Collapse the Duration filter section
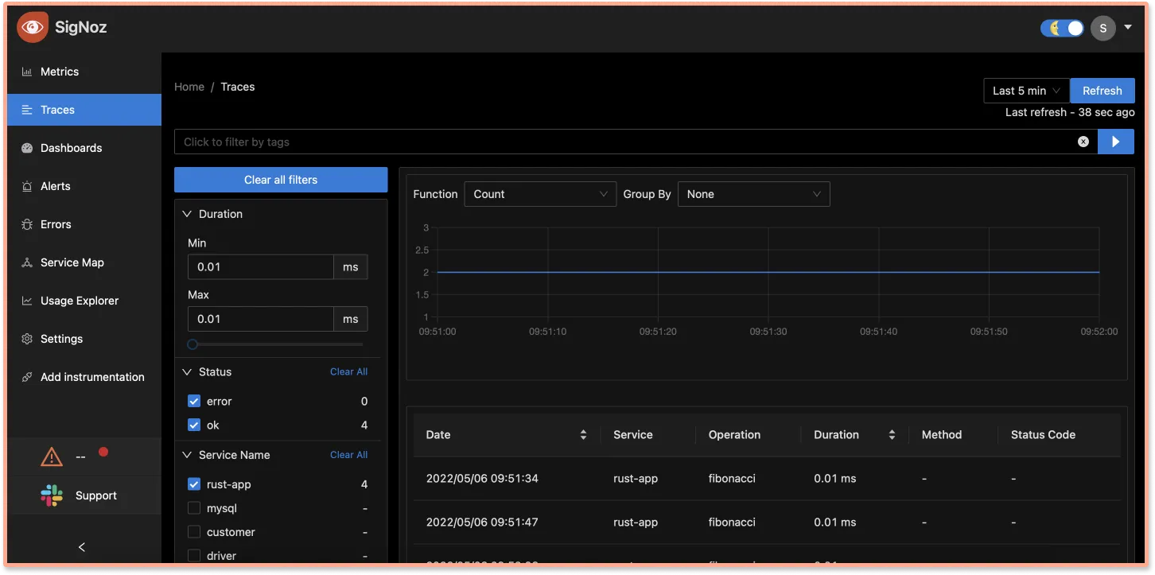Screen dimensions: 1155x575 pos(188,214)
